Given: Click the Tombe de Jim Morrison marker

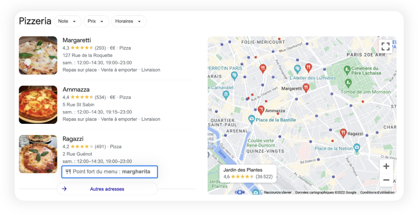Looking at the screenshot, I should (x=348, y=83).
